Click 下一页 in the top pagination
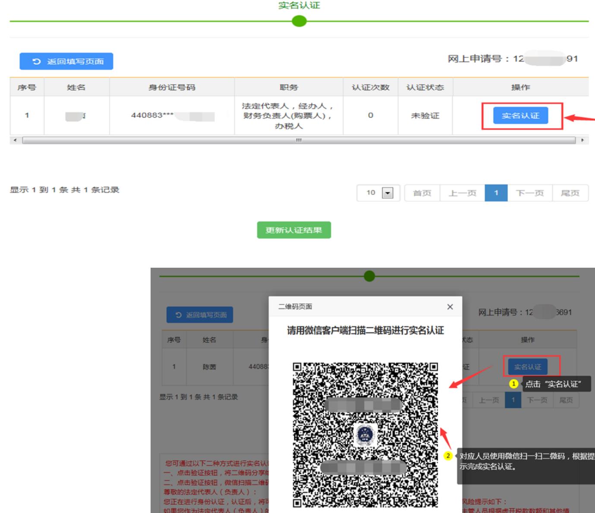 pyautogui.click(x=530, y=193)
